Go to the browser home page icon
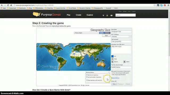The image size is (170, 95). coord(11,5)
